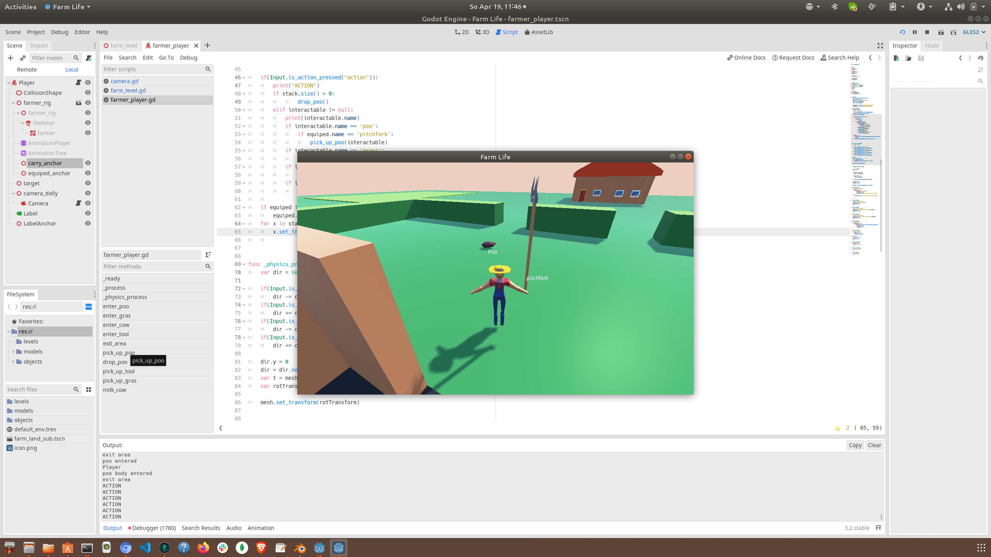This screenshot has height=557, width=991.
Task: Stop the running scene
Action: click(x=927, y=32)
